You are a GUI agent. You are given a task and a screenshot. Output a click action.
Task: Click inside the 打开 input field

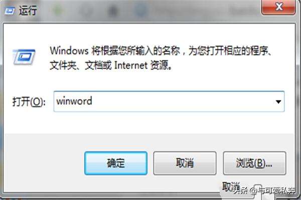coord(169,101)
